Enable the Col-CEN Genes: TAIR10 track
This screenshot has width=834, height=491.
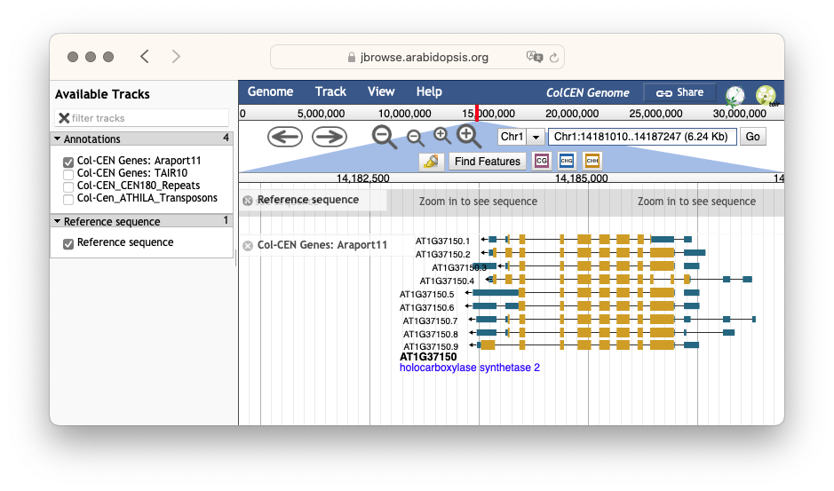[68, 175]
